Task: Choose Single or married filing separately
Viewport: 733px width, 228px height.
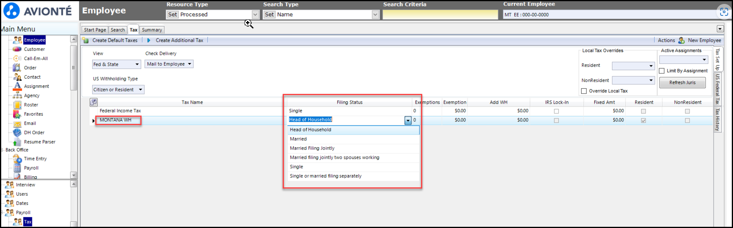Action: (353, 176)
